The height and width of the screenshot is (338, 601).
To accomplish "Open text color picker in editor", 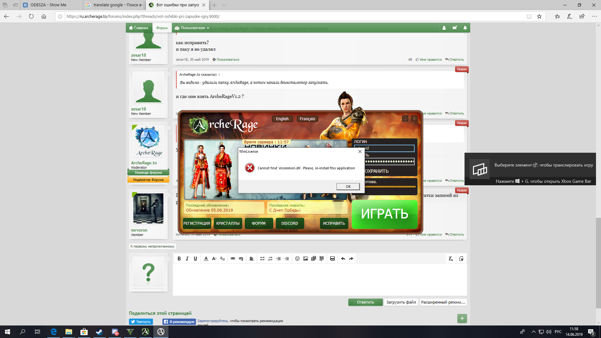I will pyautogui.click(x=206, y=259).
